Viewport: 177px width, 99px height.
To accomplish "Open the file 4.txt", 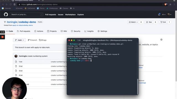I will 20,75.
